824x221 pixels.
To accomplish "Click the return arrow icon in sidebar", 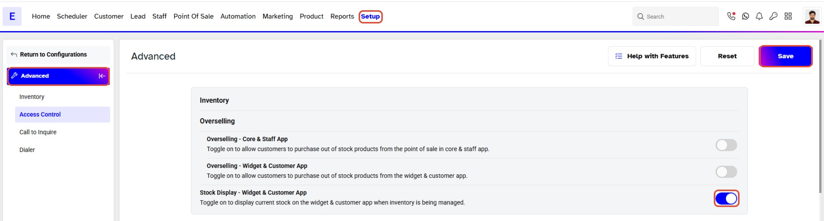I will point(14,54).
